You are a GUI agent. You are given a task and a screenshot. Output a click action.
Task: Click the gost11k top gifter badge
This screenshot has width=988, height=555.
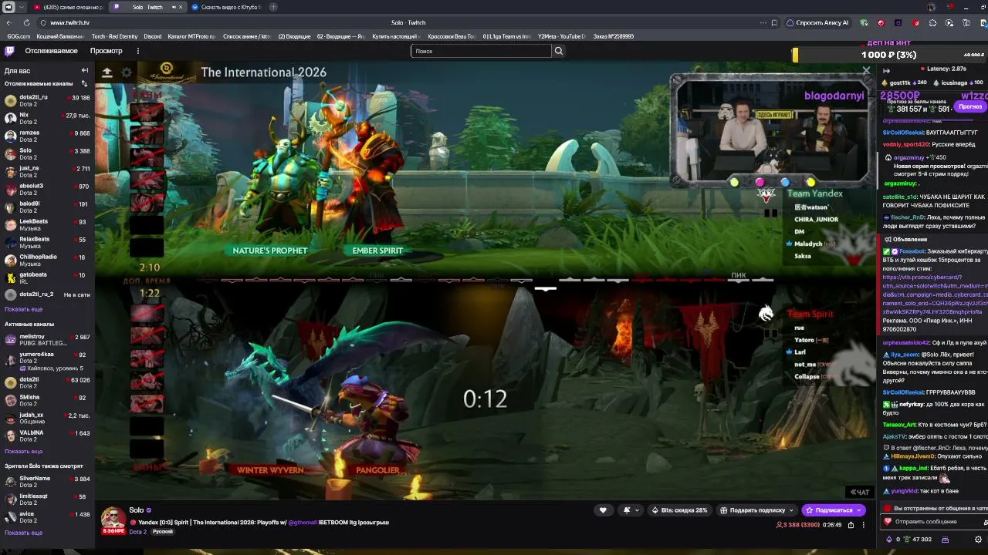click(x=905, y=82)
